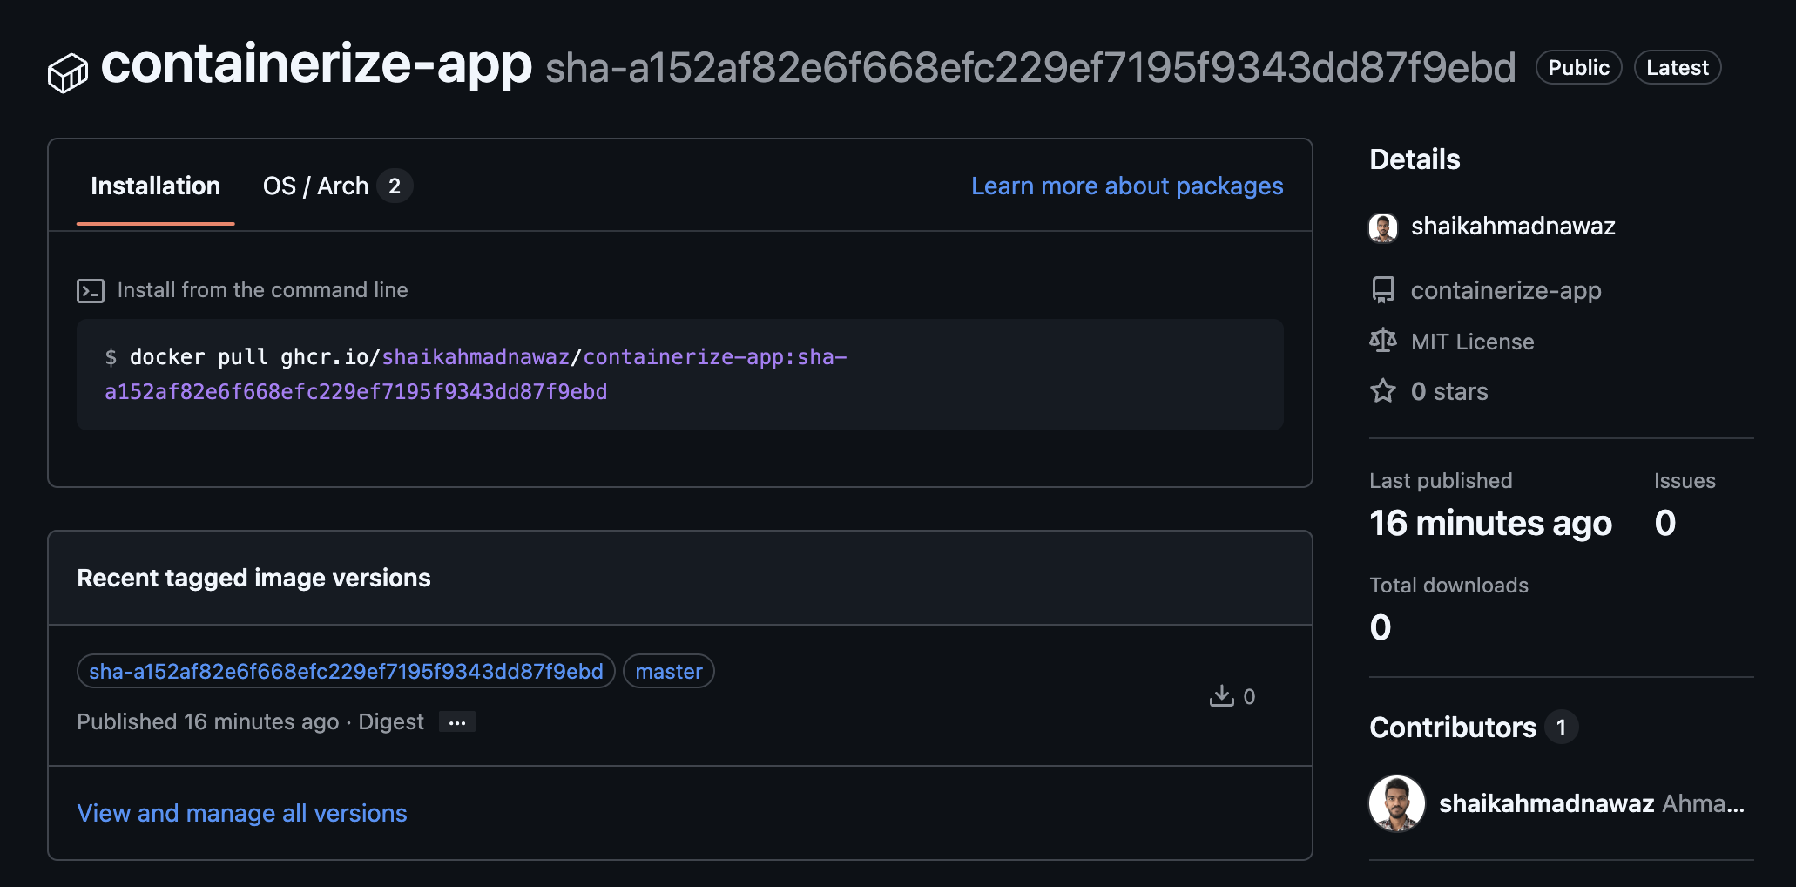Open the master tag label
This screenshot has width=1796, height=887.
(668, 671)
